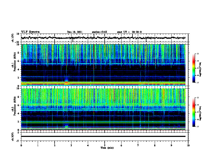Click the "-3" tick on ch.2 color bar
This screenshot has width=212, height=163.
197,98
